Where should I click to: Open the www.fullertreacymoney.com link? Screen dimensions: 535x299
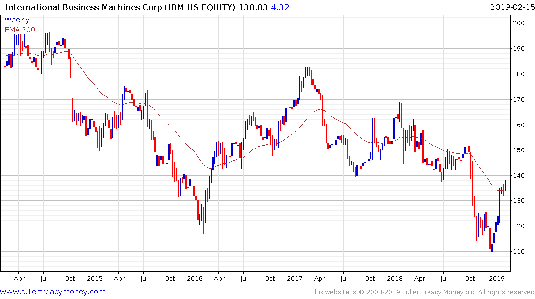point(53,292)
